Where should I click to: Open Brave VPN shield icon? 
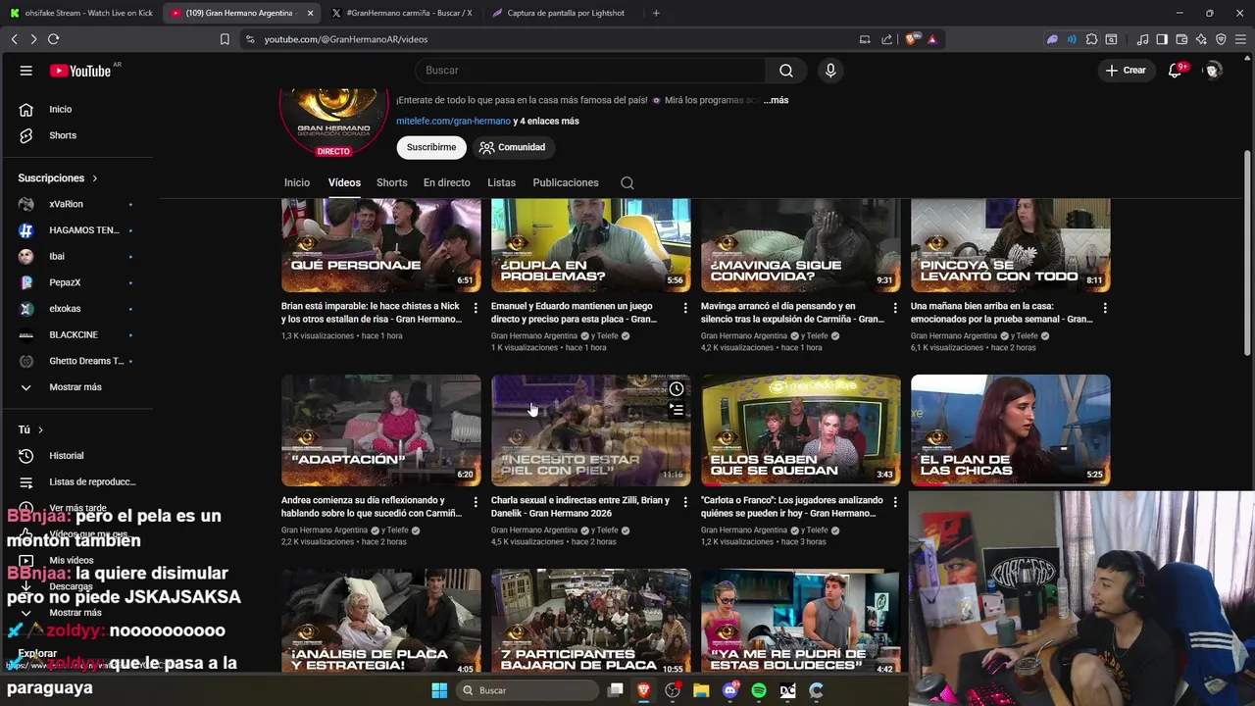pos(1221,39)
